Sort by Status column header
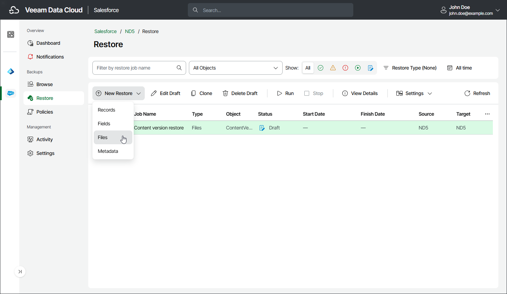The height and width of the screenshot is (294, 507). [265, 114]
